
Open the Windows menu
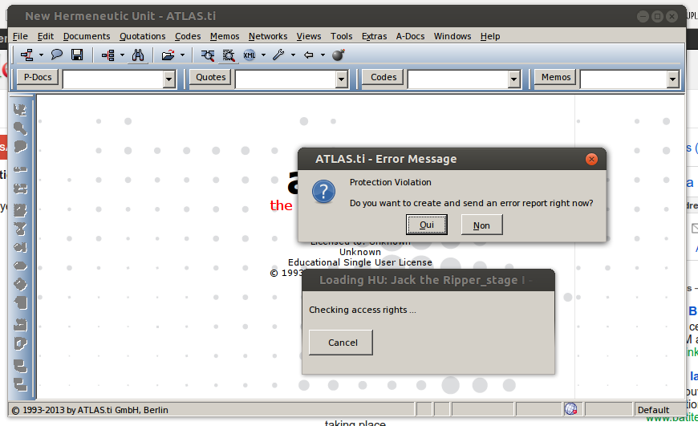point(452,36)
